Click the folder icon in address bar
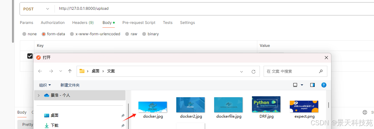 (82, 71)
